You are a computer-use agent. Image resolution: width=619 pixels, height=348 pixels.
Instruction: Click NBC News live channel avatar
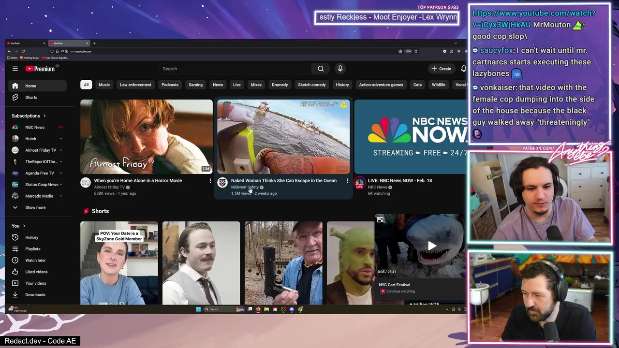tap(359, 183)
